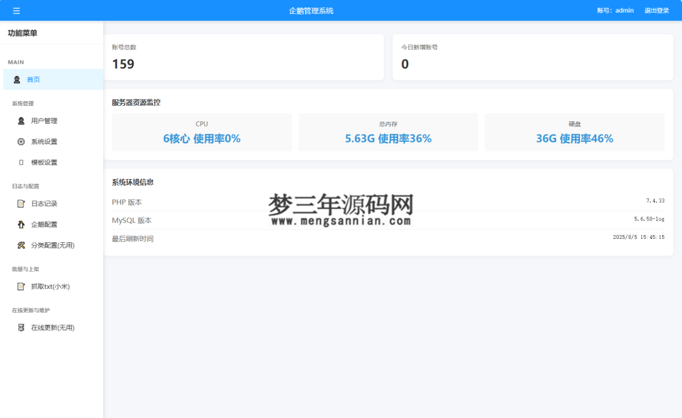The image size is (682, 418).
Task: Click the 模板设置 template icon
Action: click(x=20, y=162)
